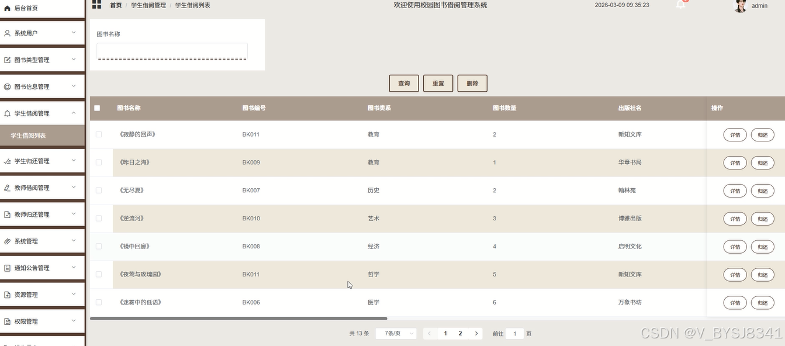Viewport: 785px width, 346px height.
Task: Check the row for 《寂静的回声》
Action: tap(99, 134)
